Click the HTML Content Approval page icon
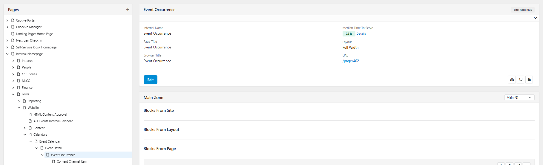This screenshot has width=543, height=165. click(30, 114)
